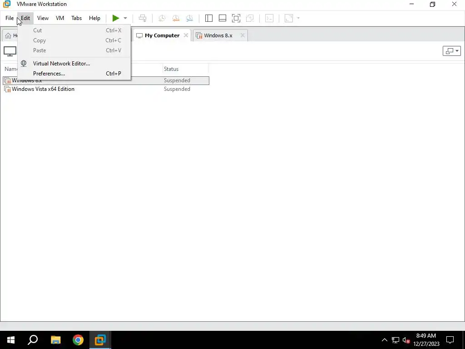Open the Tabs menu

76,18
